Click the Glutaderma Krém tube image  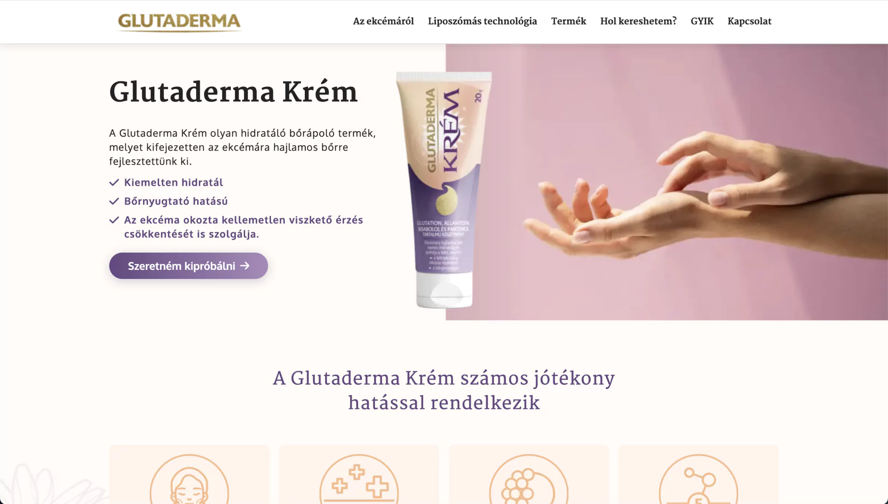point(444,189)
